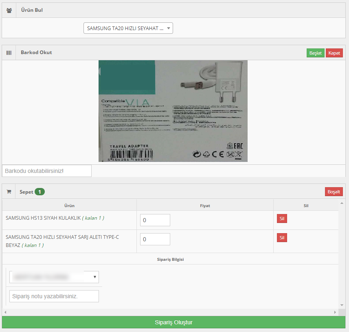349x332 pixels.
Task: Click the Sil column header
Action: (x=306, y=206)
